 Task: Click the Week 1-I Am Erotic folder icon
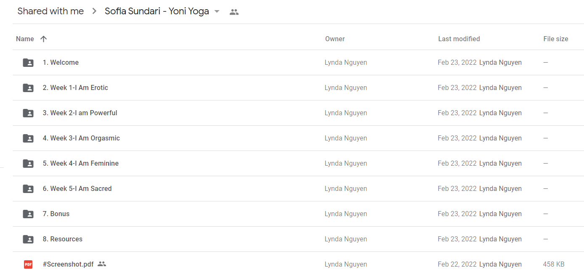[28, 88]
